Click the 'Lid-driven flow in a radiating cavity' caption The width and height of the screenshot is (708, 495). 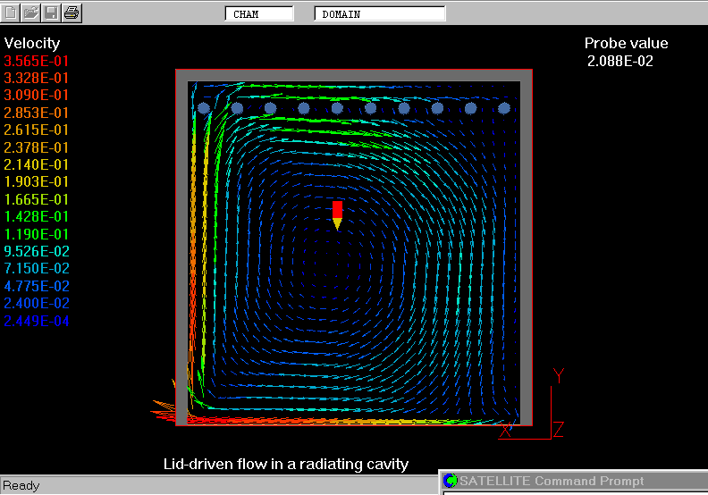(286, 464)
